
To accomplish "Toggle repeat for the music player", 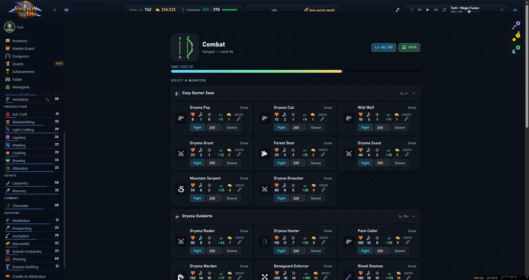I will pos(444,10).
